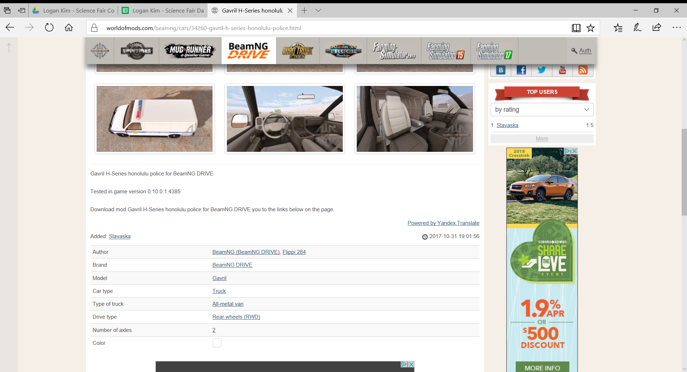Open American Truck Simulator section
Screen dimensions: 687x372
click(x=343, y=51)
